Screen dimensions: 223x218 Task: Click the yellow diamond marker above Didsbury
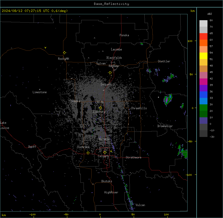[x=100, y=108]
